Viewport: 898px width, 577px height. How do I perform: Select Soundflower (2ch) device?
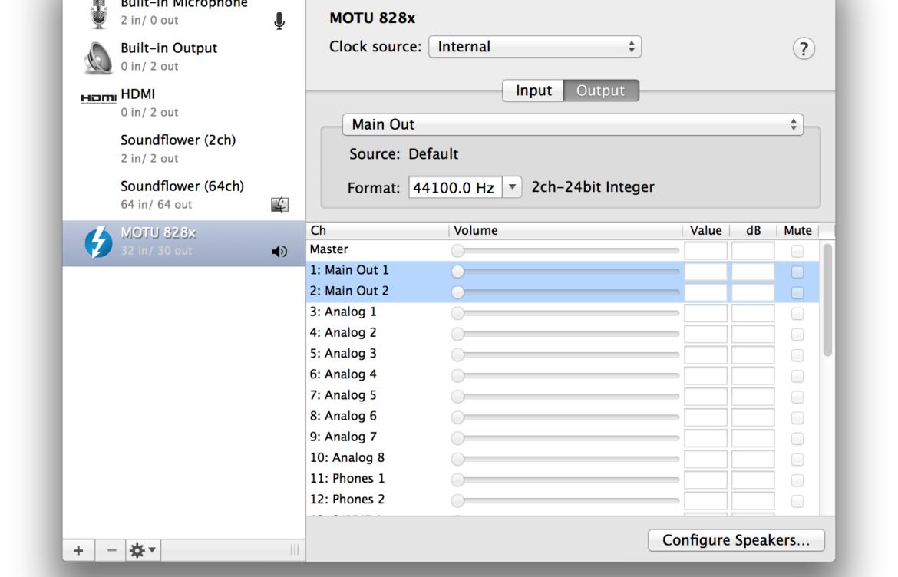(184, 149)
